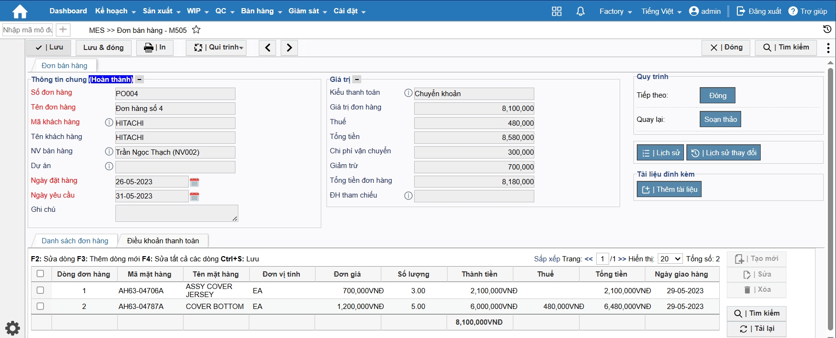Open the notifications bell

pyautogui.click(x=580, y=11)
